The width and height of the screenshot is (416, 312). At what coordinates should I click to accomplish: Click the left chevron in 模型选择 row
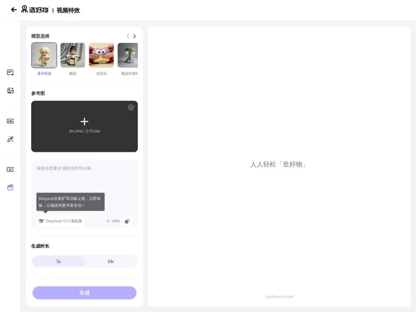coord(127,36)
